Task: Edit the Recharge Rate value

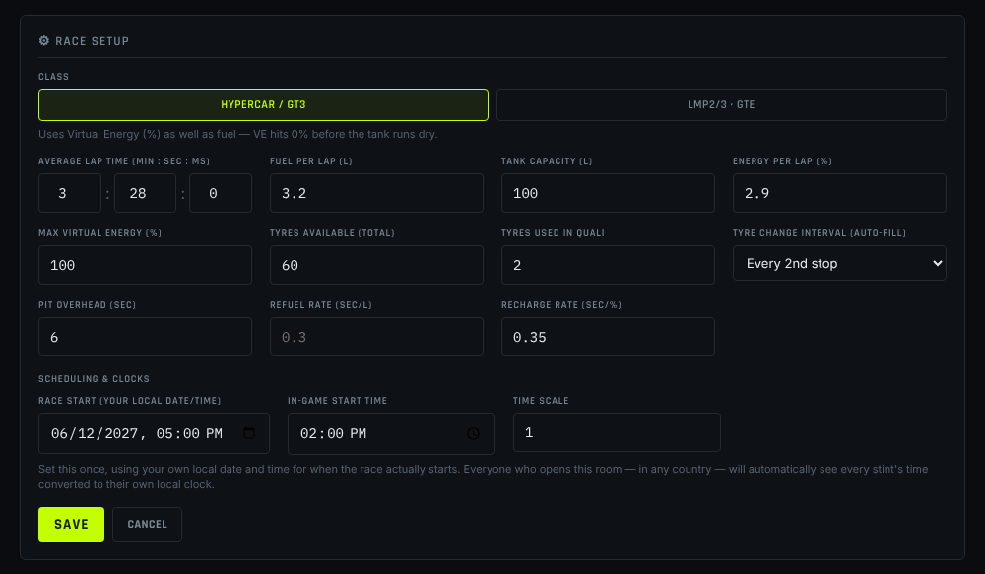Action: click(608, 337)
